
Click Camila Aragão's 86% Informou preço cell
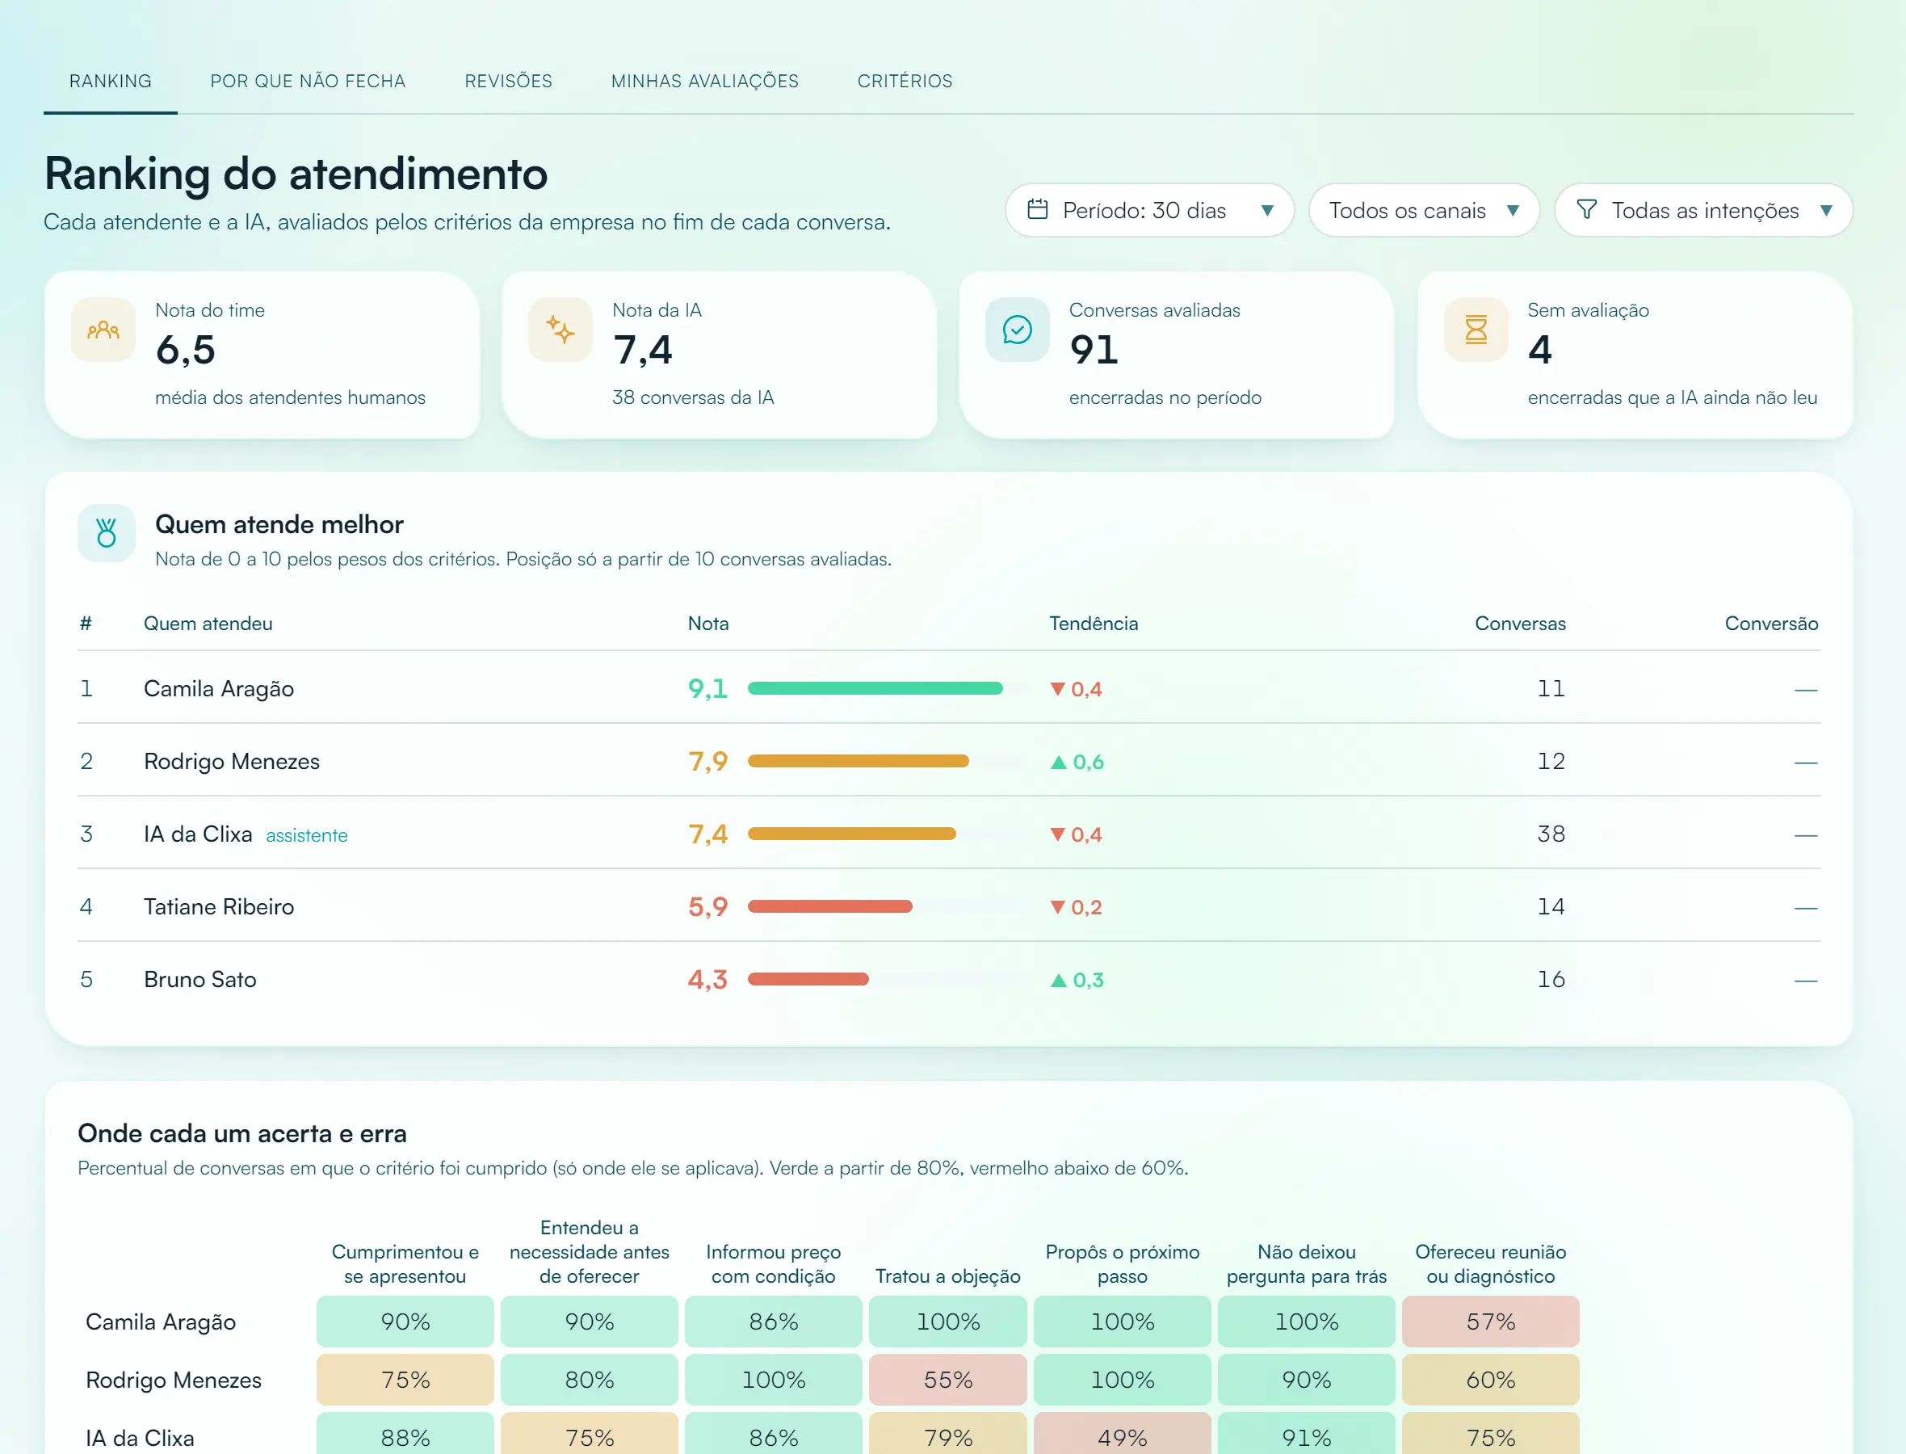[x=773, y=1322]
